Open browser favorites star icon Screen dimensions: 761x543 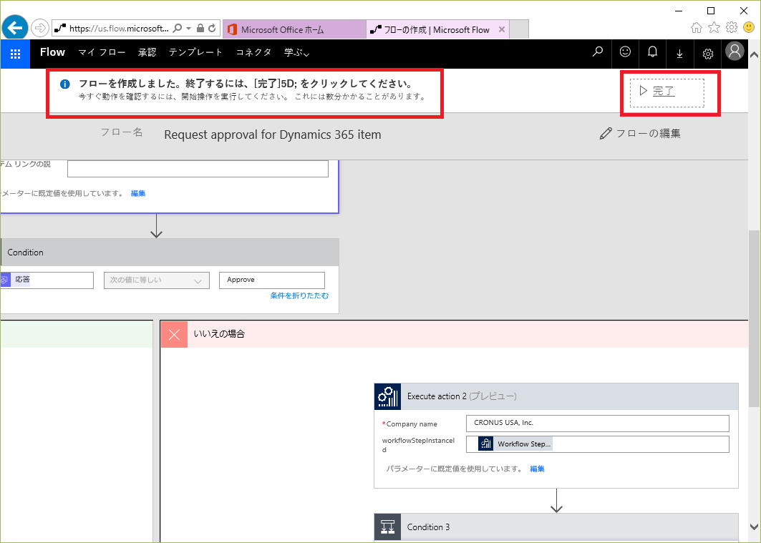(x=714, y=28)
